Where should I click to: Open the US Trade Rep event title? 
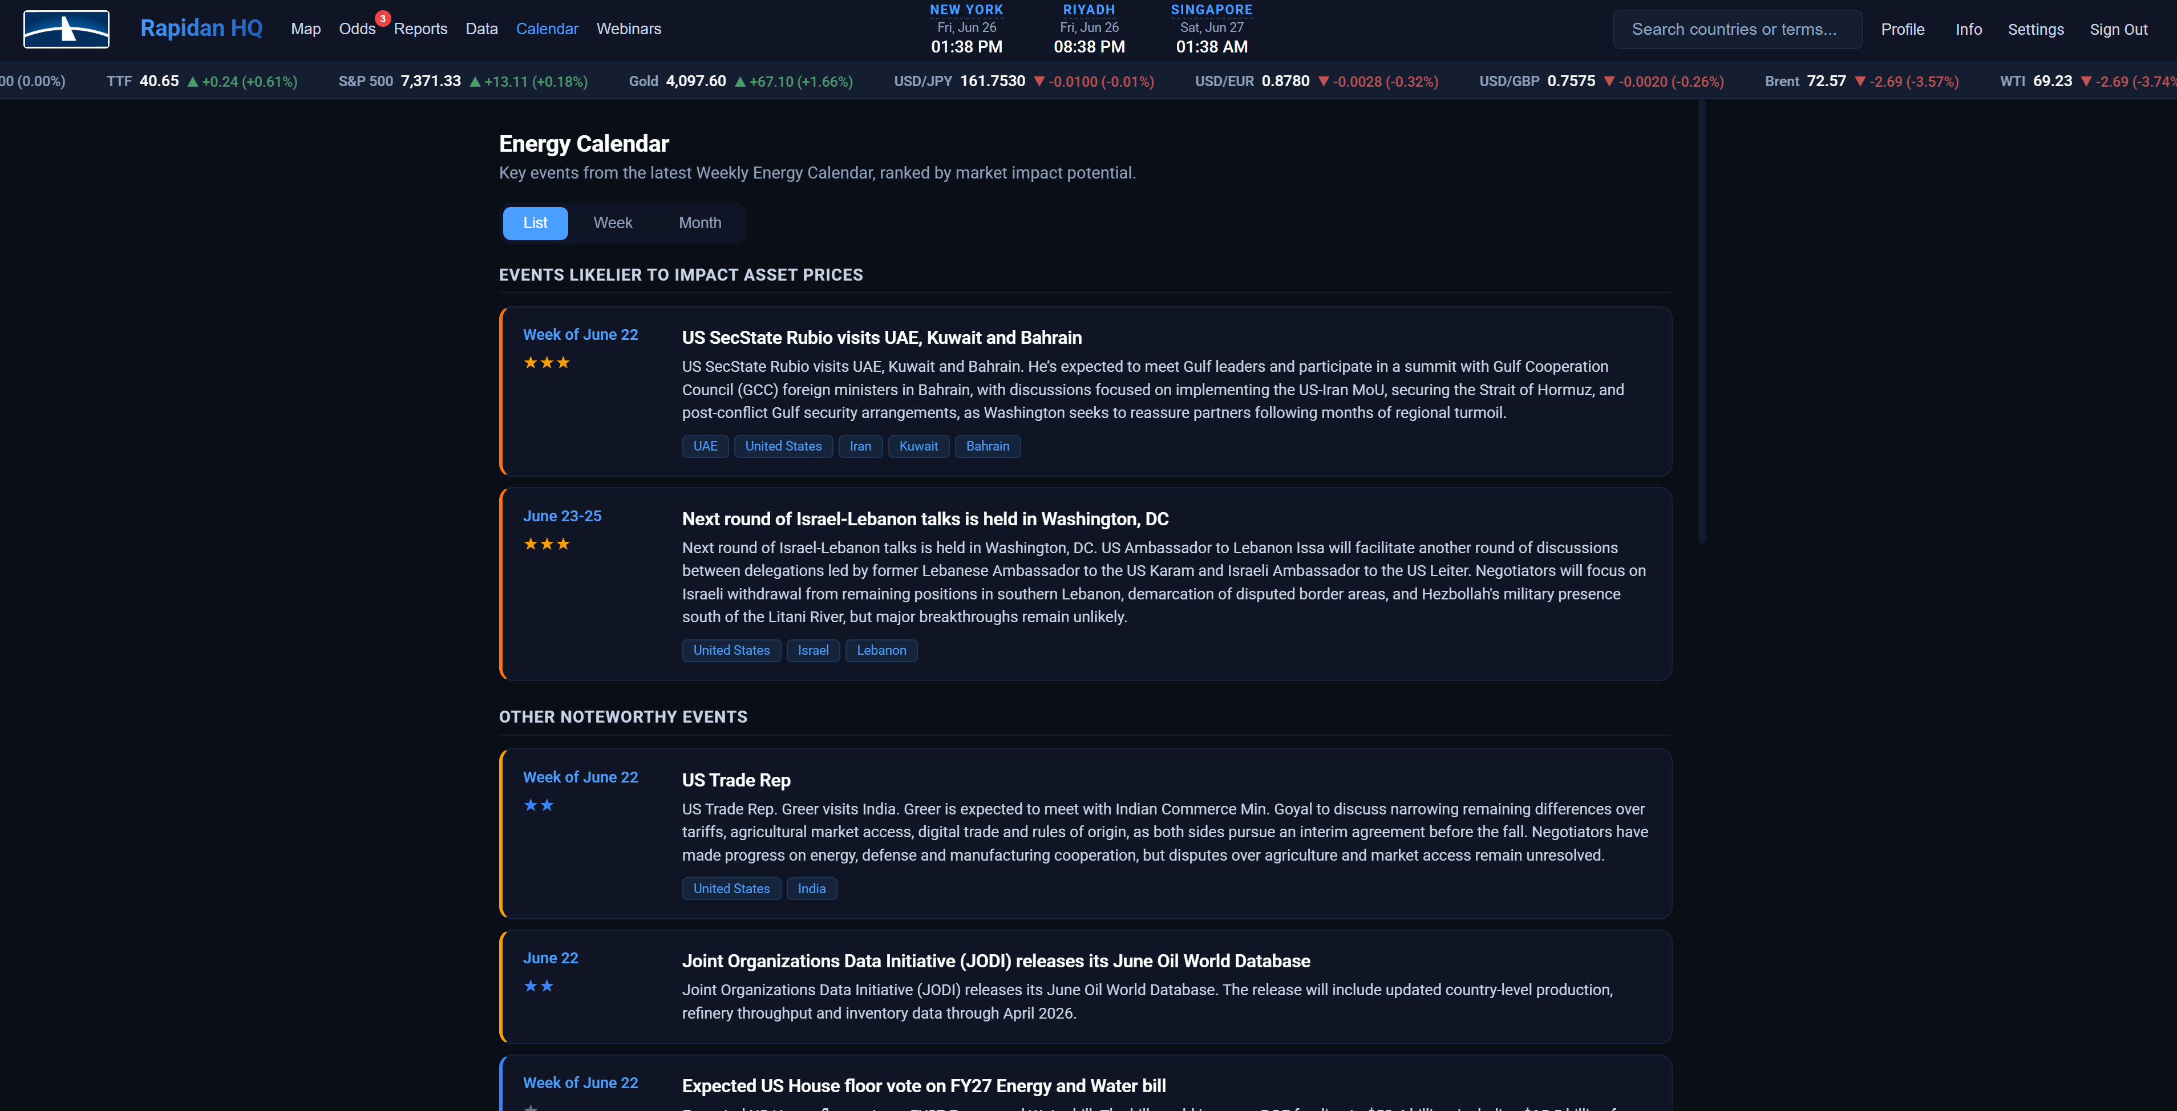736,780
